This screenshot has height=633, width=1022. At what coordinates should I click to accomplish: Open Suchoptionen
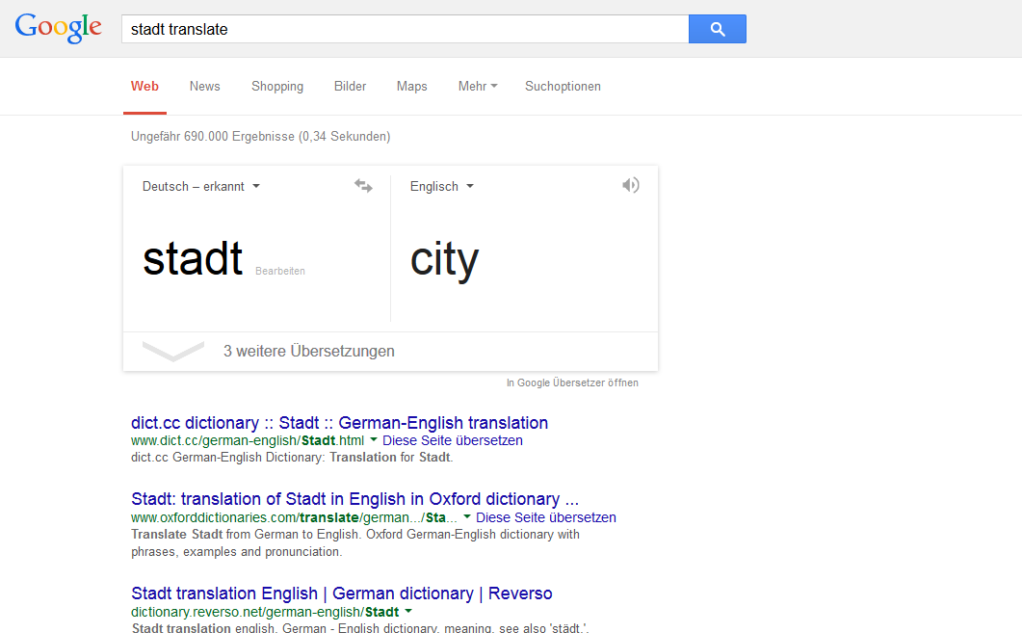click(x=563, y=86)
